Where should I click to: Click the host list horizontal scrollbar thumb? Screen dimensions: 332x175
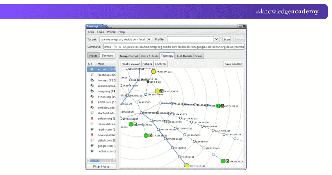(x=95, y=161)
